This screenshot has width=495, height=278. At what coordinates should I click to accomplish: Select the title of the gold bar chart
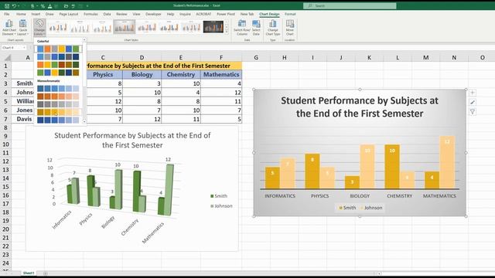click(360, 107)
